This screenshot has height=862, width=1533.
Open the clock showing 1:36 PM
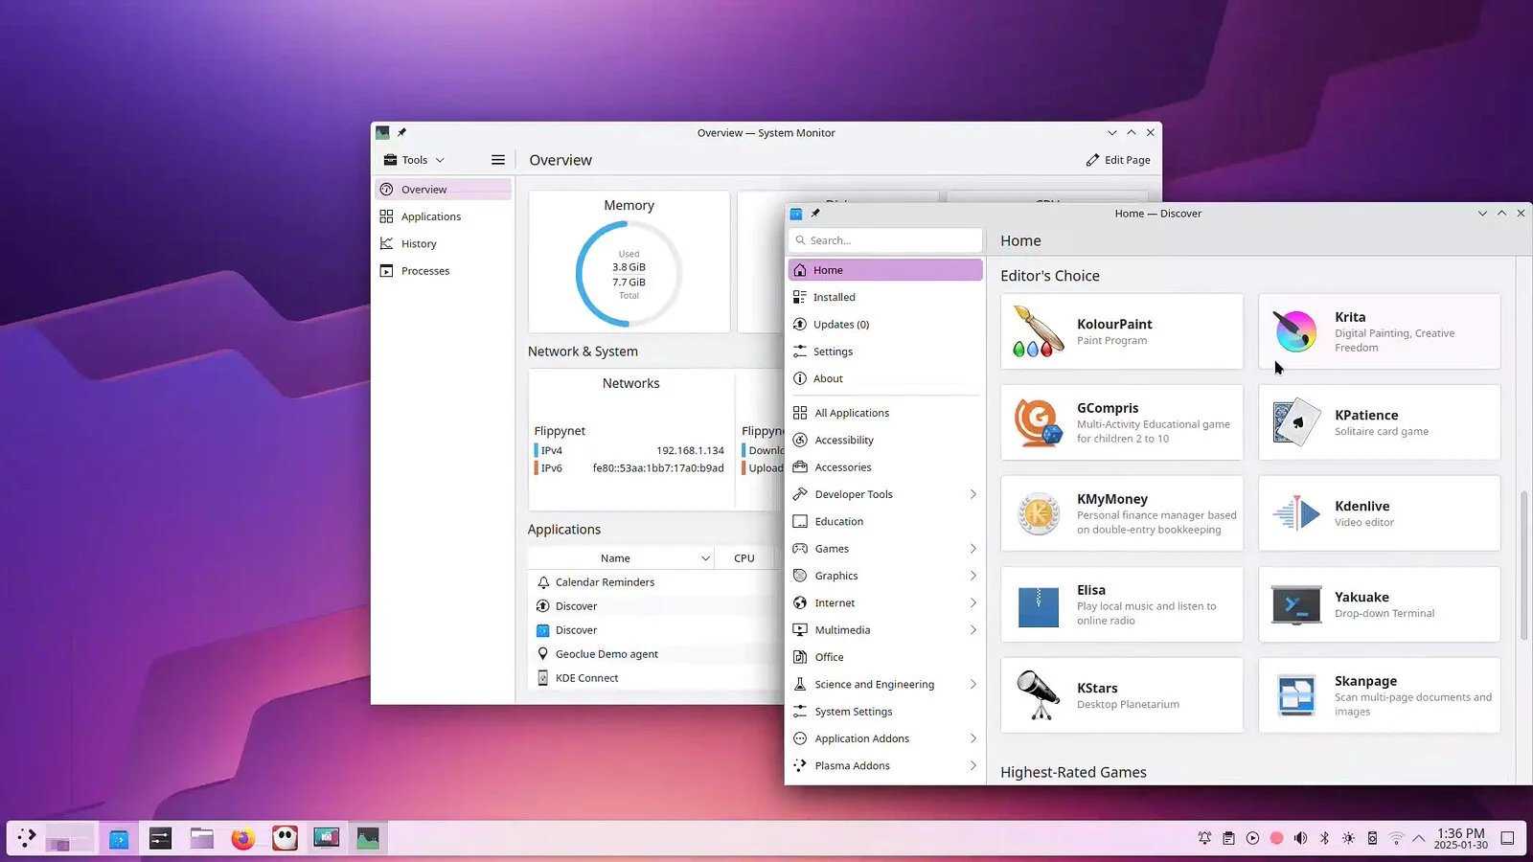1460,838
